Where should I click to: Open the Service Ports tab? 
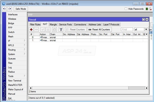pos(65,25)
